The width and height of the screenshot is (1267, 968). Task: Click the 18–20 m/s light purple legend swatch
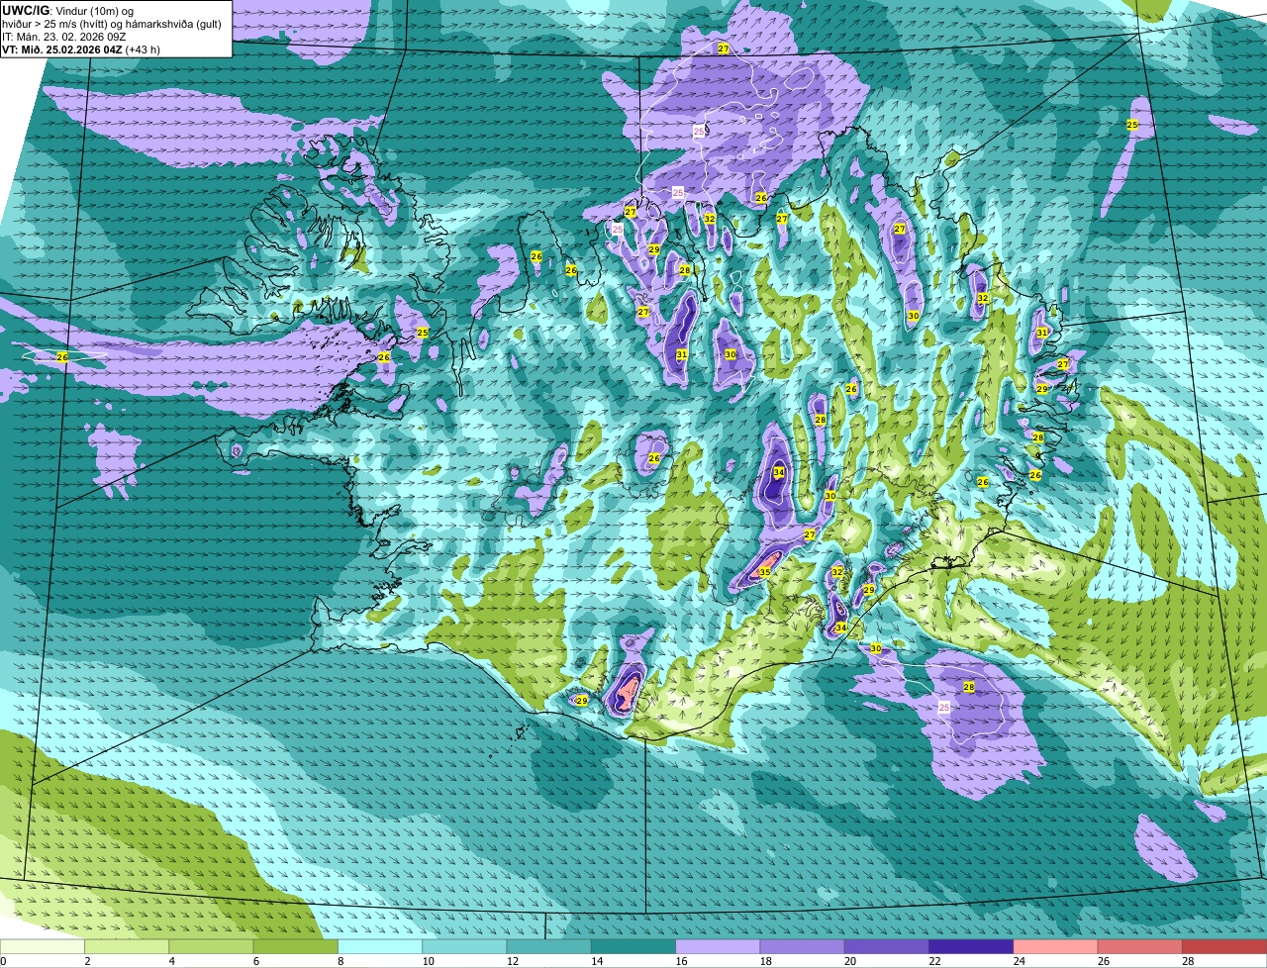point(803,946)
